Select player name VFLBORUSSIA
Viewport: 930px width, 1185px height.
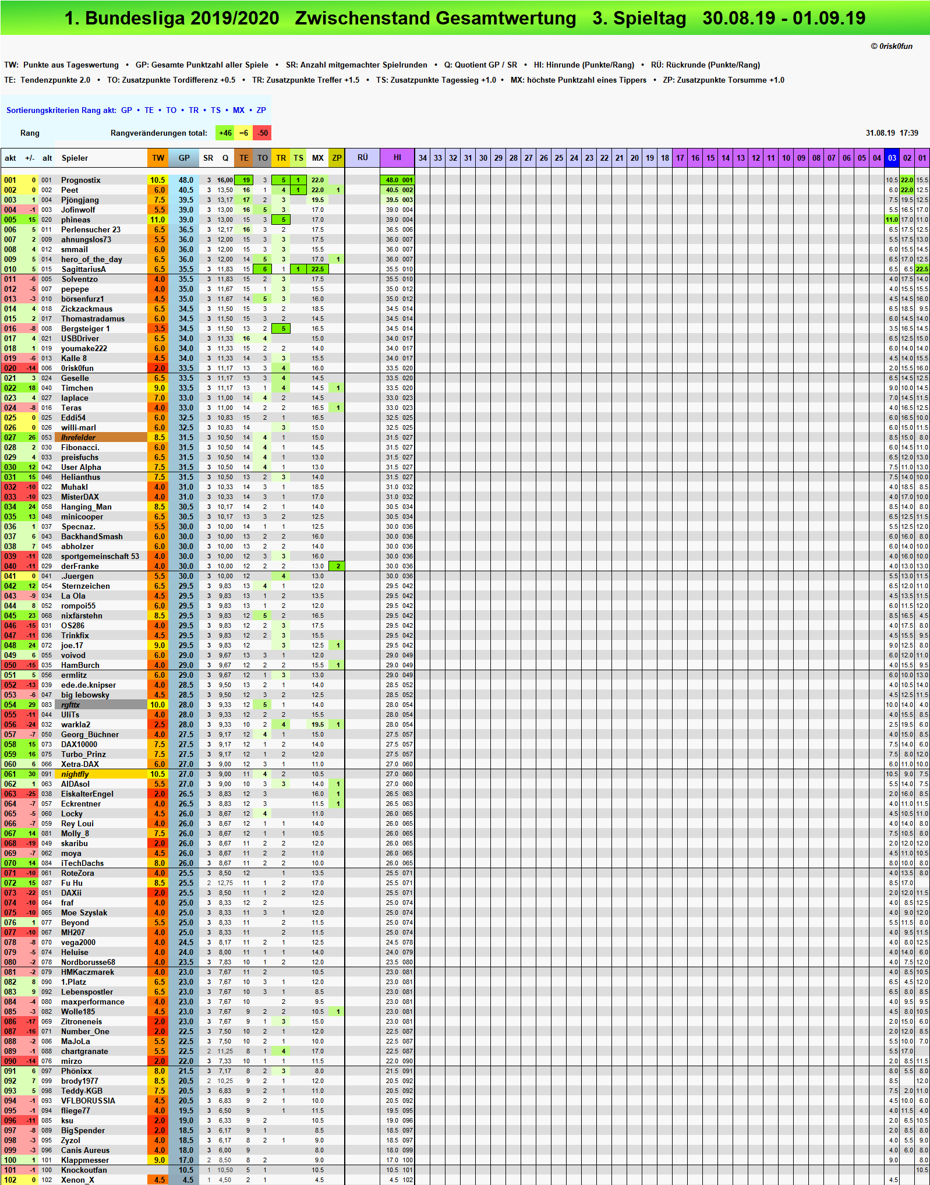pyautogui.click(x=88, y=1101)
